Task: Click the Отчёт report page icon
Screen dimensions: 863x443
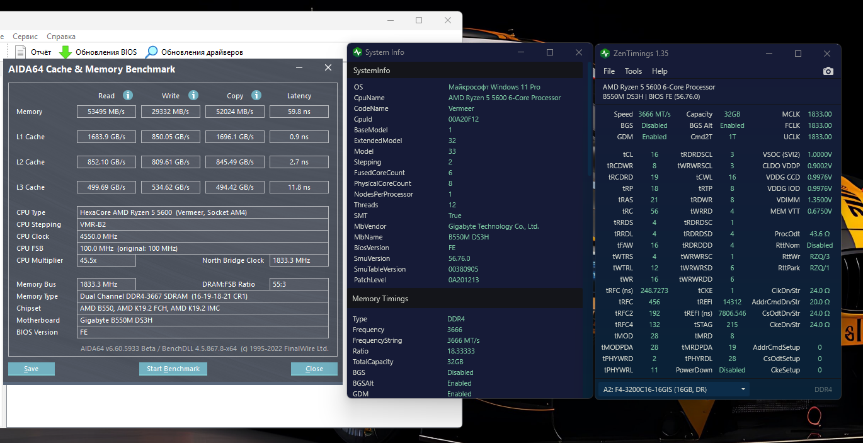Action: click(21, 52)
